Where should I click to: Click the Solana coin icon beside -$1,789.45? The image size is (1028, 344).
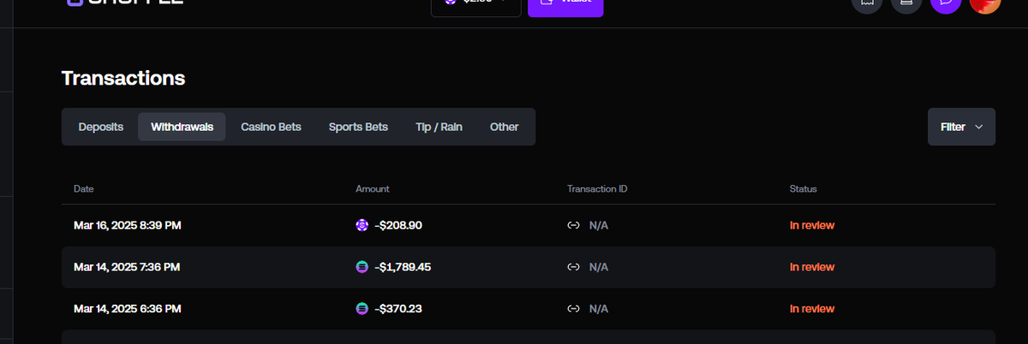click(x=362, y=267)
